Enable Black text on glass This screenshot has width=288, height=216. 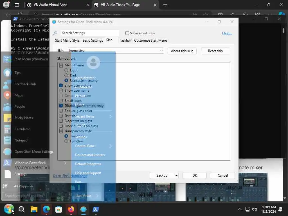click(61, 121)
